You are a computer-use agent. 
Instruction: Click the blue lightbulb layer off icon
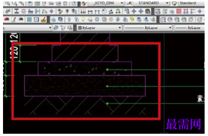69,20
